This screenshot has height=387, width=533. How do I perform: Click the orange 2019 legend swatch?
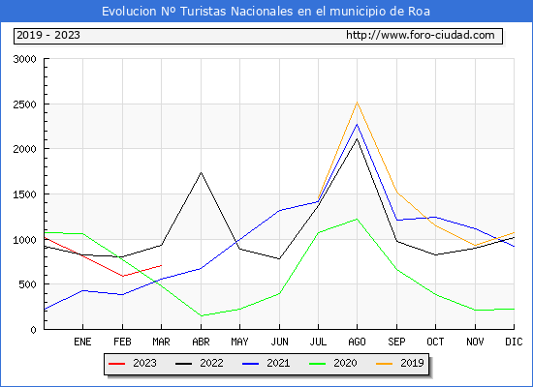click(x=384, y=364)
